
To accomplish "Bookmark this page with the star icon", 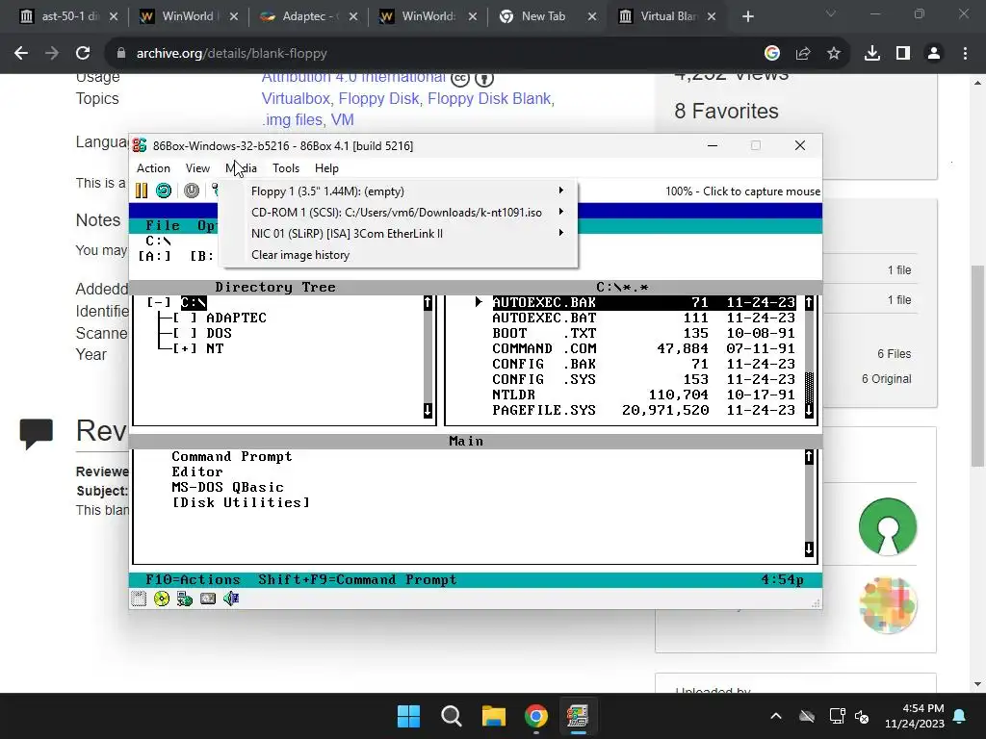I will pyautogui.click(x=834, y=54).
